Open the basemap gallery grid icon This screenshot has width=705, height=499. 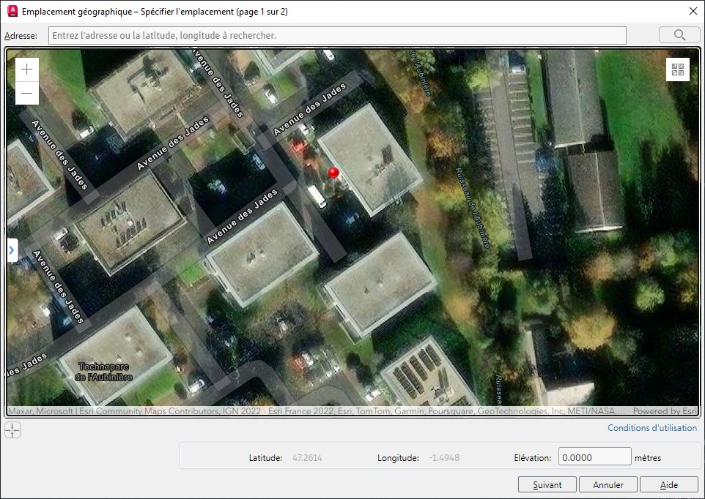coord(678,70)
